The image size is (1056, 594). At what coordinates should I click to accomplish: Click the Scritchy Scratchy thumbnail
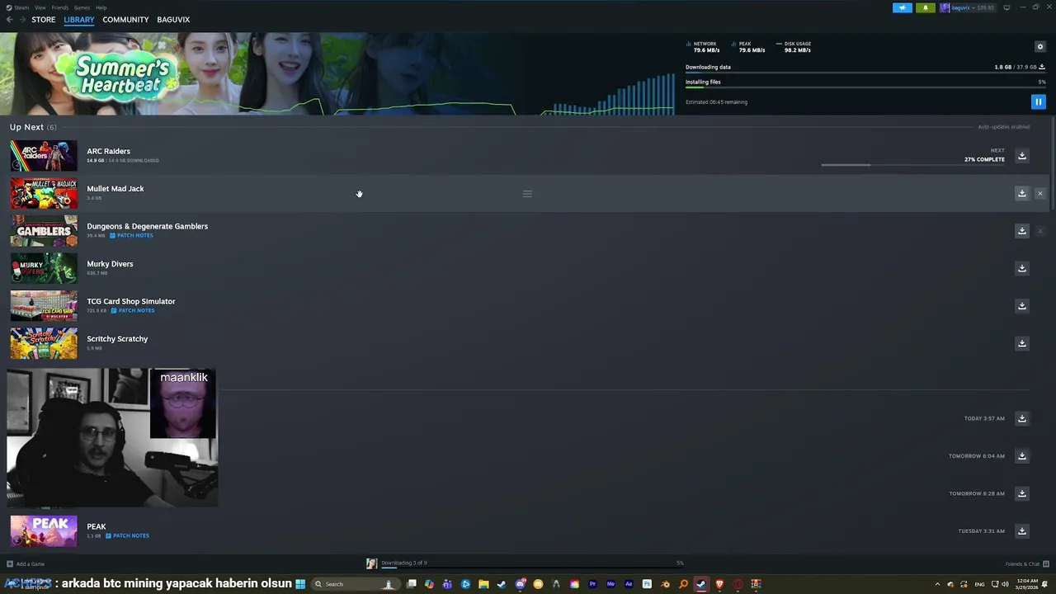[44, 343]
